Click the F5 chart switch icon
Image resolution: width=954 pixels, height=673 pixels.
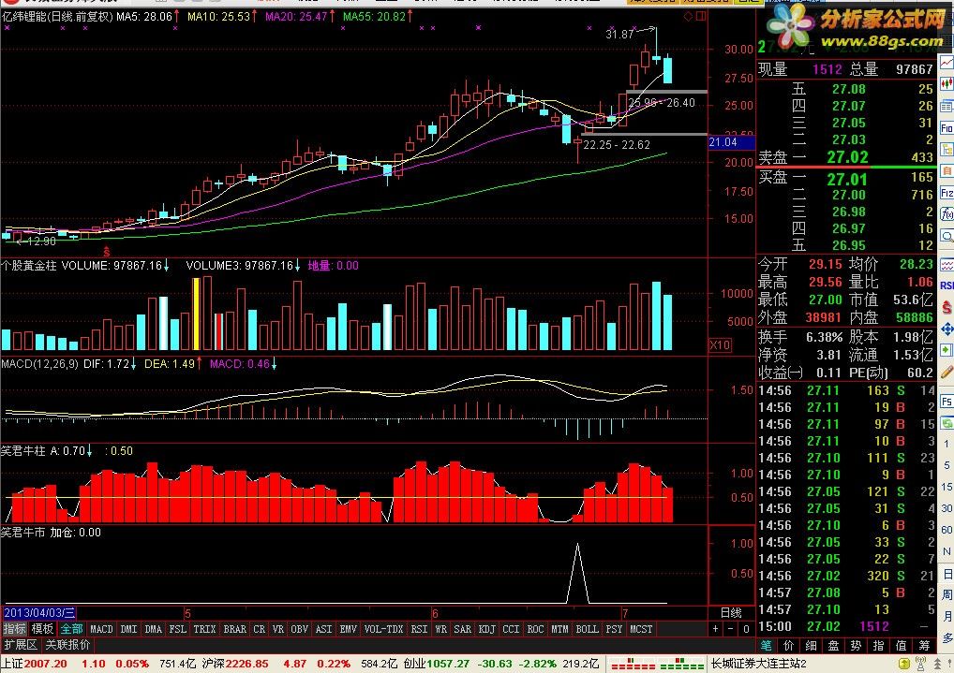(x=947, y=402)
